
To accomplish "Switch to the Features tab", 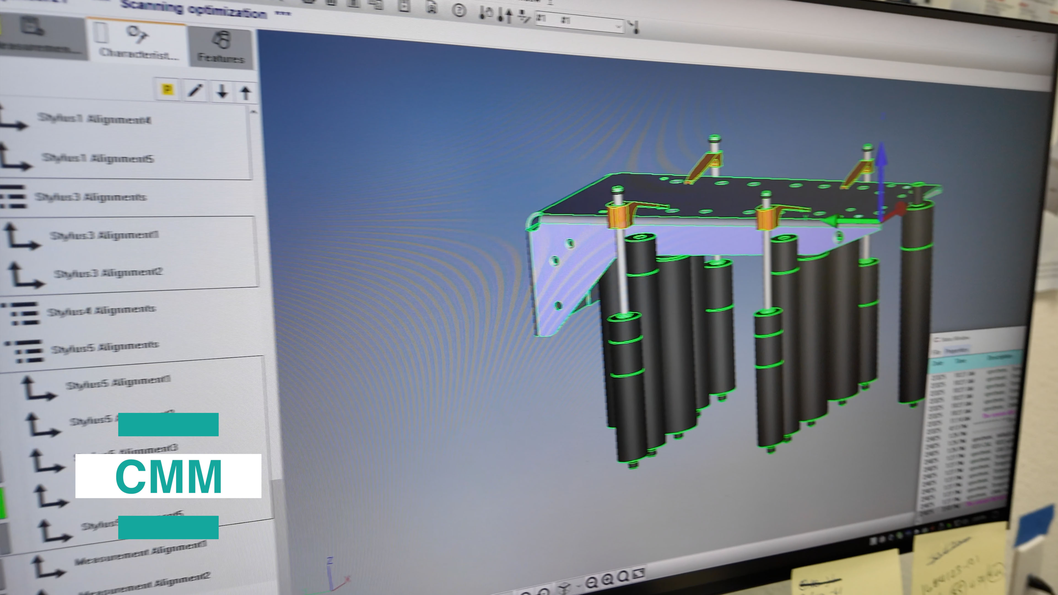I will (x=221, y=48).
